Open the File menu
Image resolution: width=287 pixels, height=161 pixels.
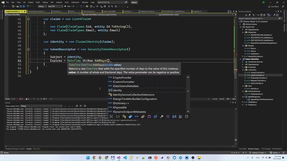pos(7,2)
